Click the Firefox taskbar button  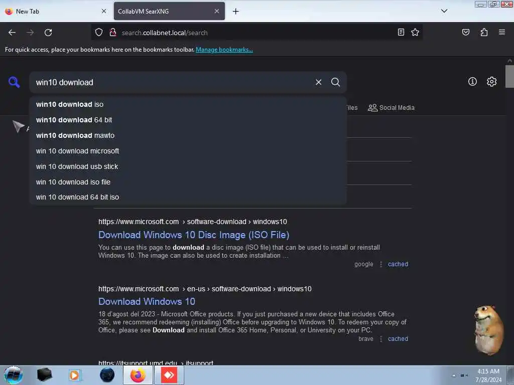pos(138,375)
